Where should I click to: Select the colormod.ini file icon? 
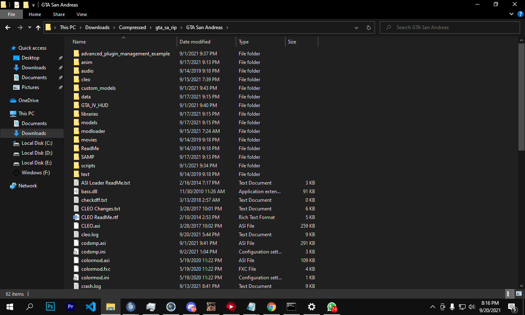coord(76,278)
